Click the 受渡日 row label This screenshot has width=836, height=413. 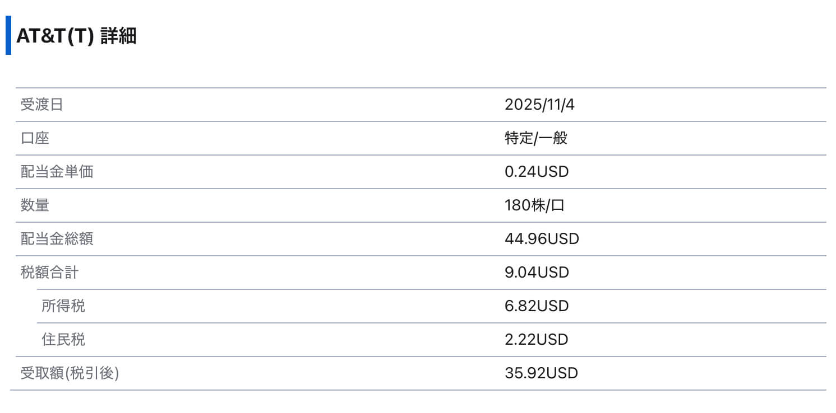coord(42,105)
